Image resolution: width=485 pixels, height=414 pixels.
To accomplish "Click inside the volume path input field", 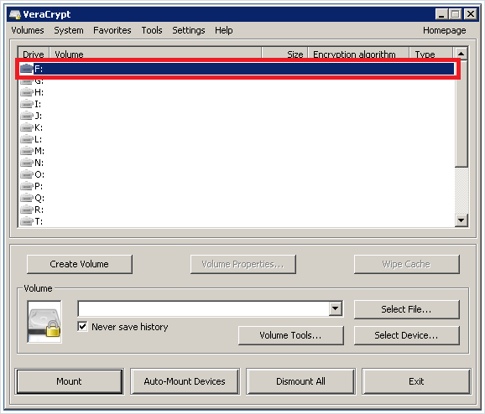I will coord(204,308).
